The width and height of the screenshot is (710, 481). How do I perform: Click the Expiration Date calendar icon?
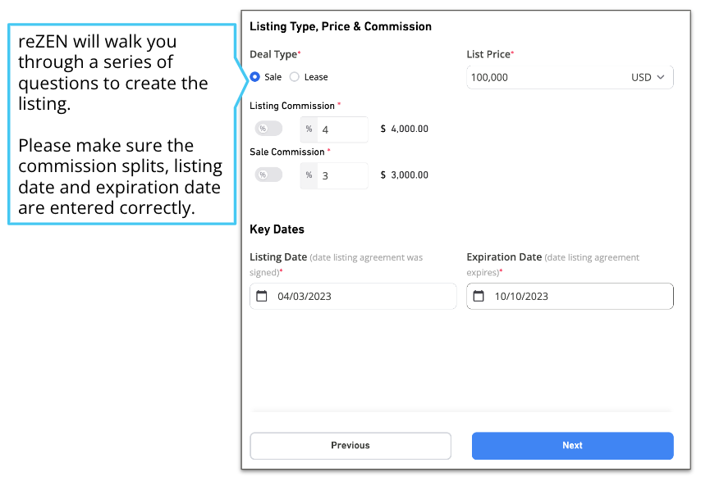click(x=479, y=296)
